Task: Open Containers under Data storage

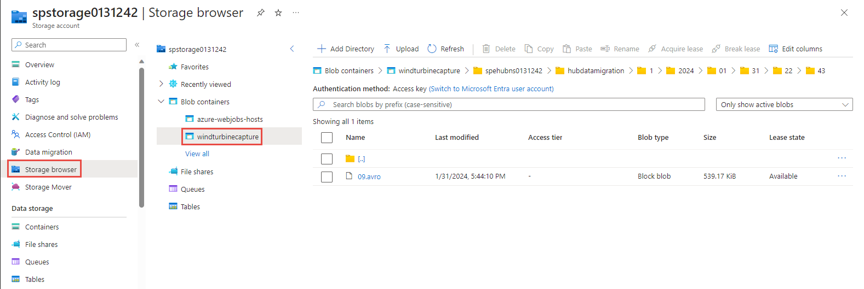Action: 42,227
